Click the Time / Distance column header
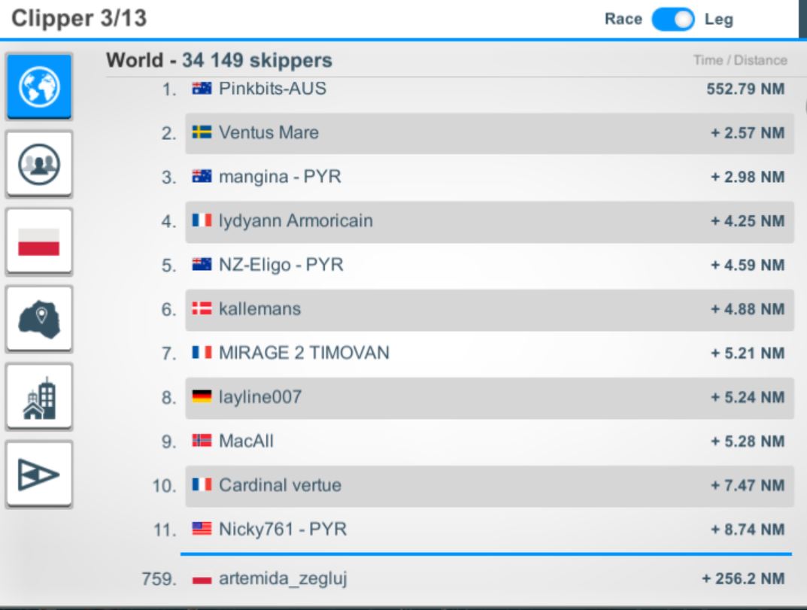Viewport: 807px width, 610px height. (x=740, y=60)
